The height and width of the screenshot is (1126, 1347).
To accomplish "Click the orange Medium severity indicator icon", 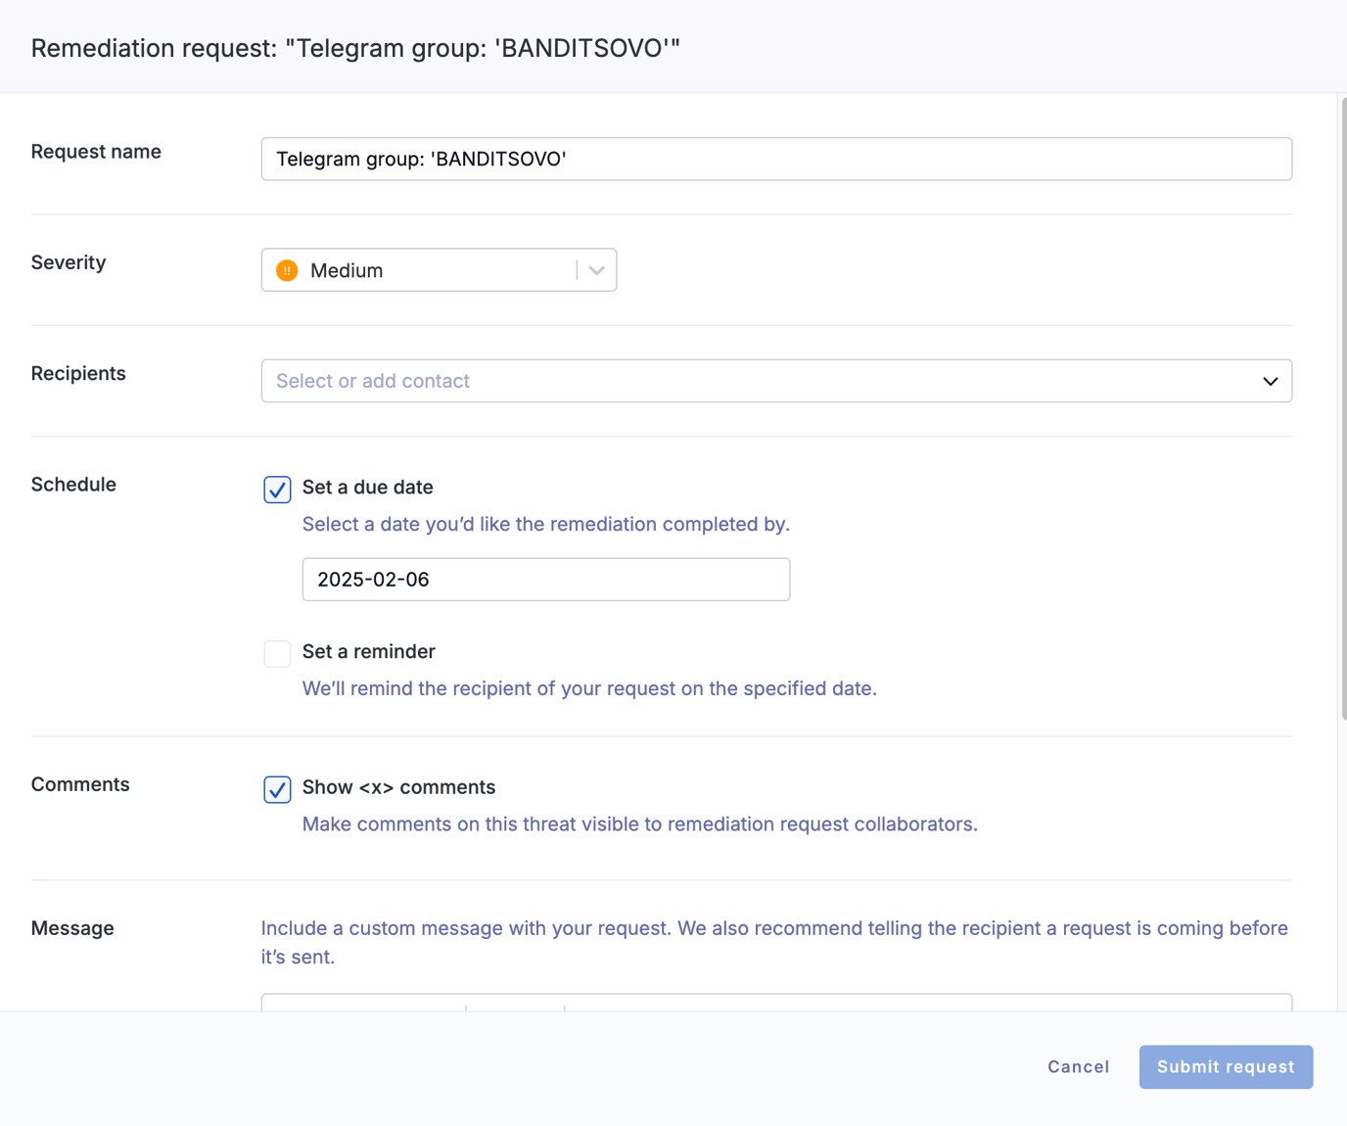I will click(x=286, y=270).
